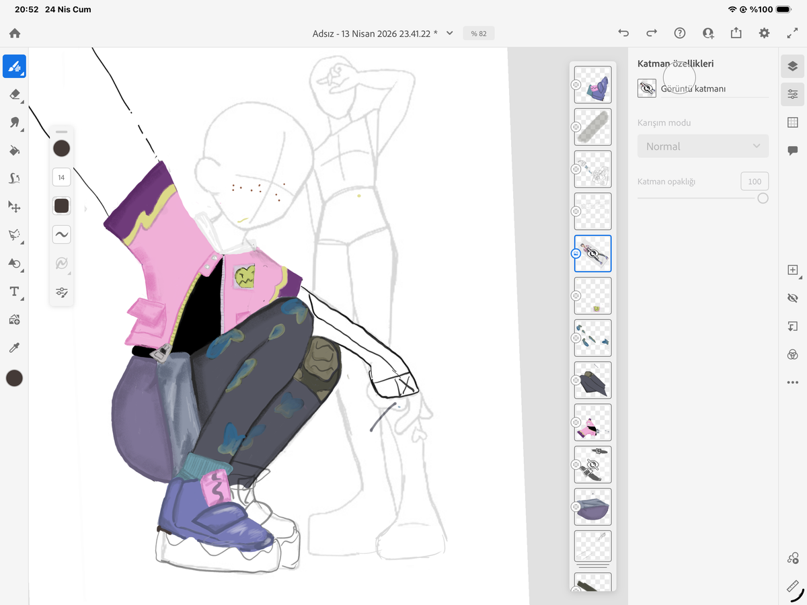The height and width of the screenshot is (605, 807).
Task: Select the Text tool
Action: coord(14,292)
